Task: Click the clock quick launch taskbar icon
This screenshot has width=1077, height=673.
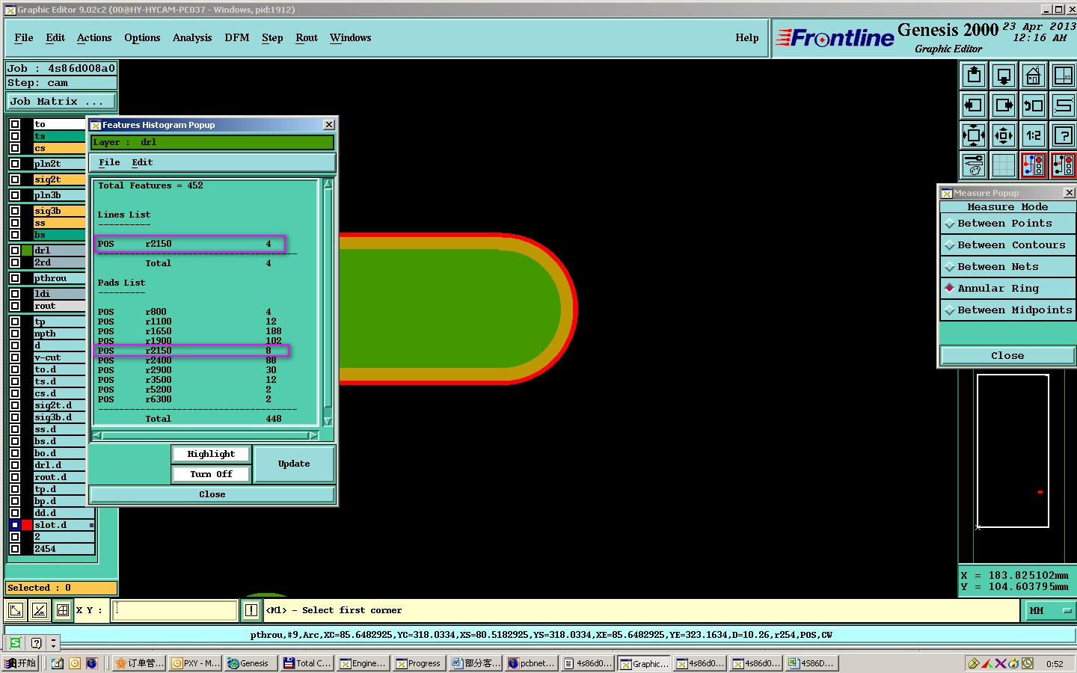Action: [75, 663]
